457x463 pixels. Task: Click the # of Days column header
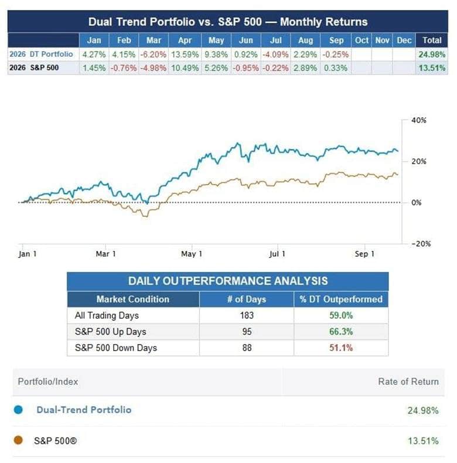pos(247,299)
